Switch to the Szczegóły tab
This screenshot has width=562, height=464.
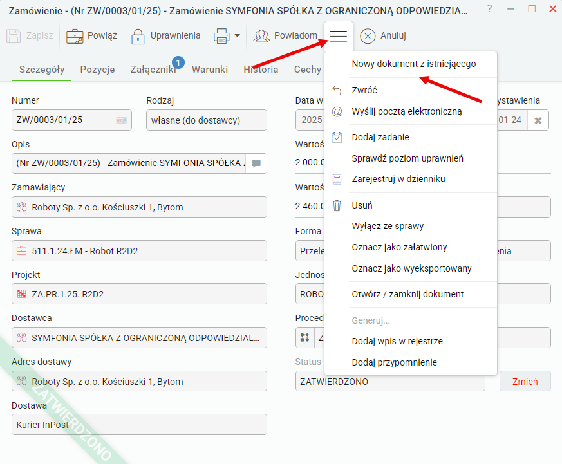point(42,69)
